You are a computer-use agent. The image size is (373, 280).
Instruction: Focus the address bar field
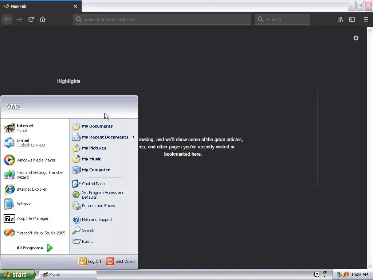162,19
